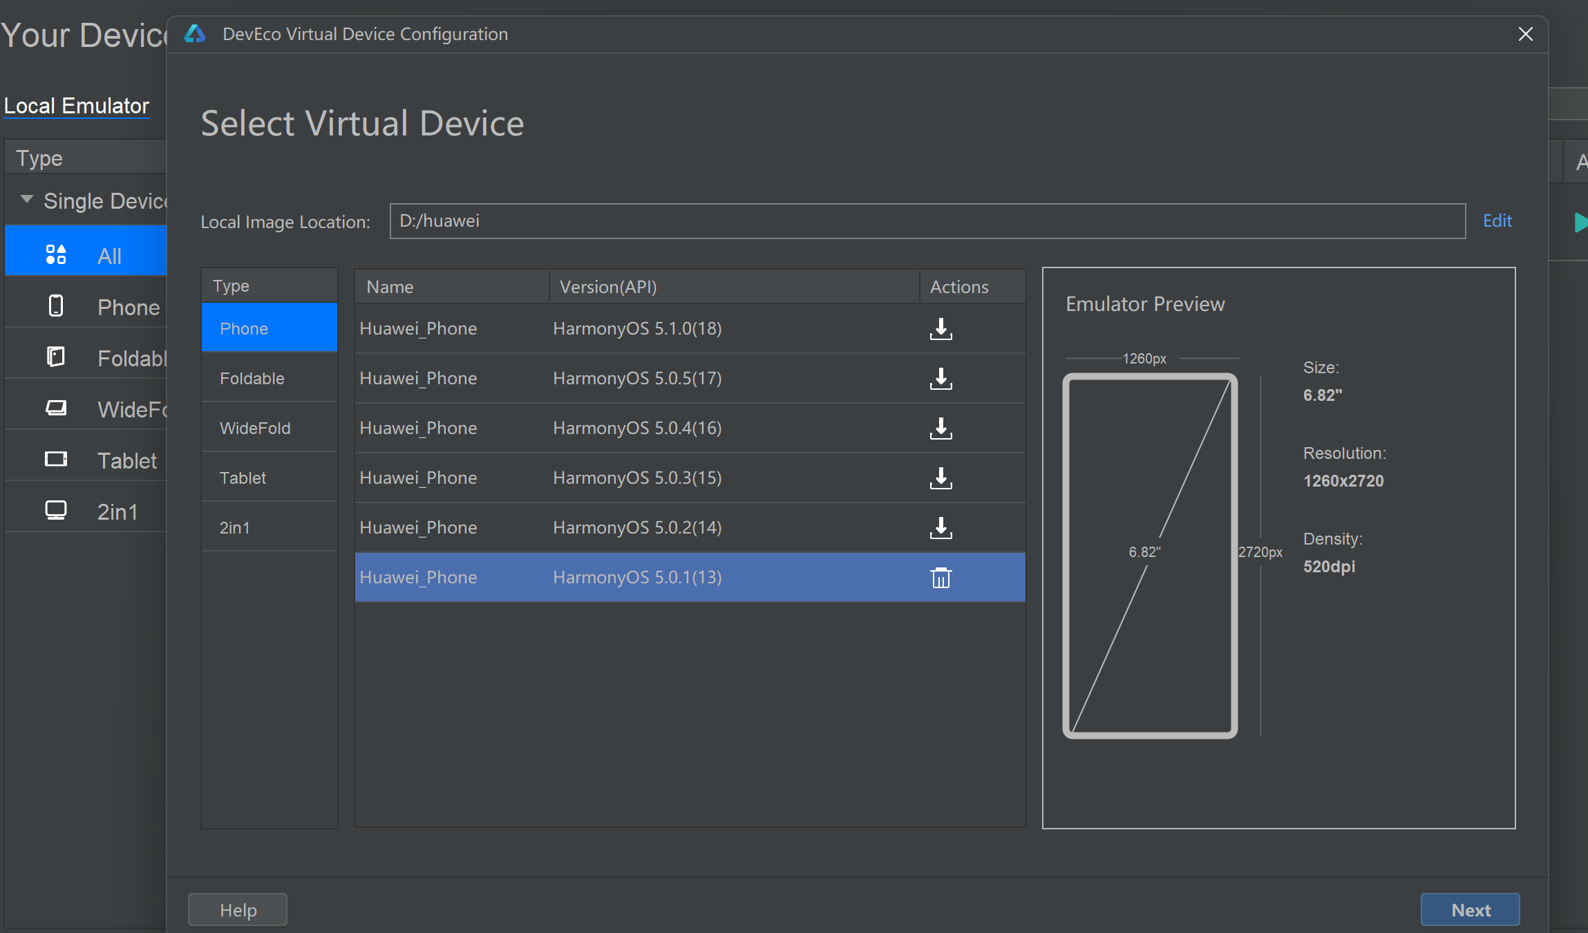This screenshot has width=1588, height=933.
Task: Delete HarmonyOS 5.0.1(13) image via trash icon
Action: [940, 578]
